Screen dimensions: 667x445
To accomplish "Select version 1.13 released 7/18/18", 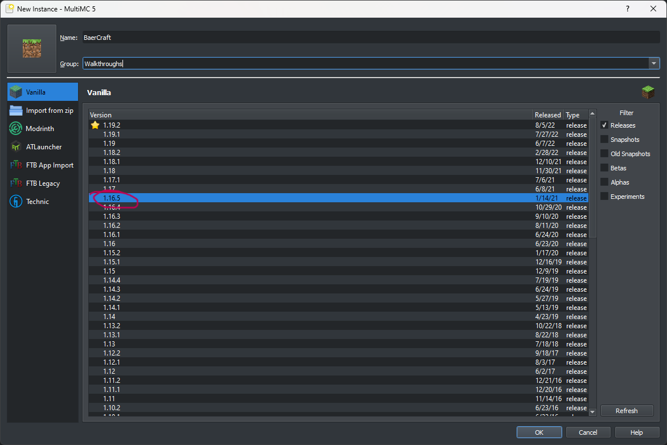I will point(338,344).
